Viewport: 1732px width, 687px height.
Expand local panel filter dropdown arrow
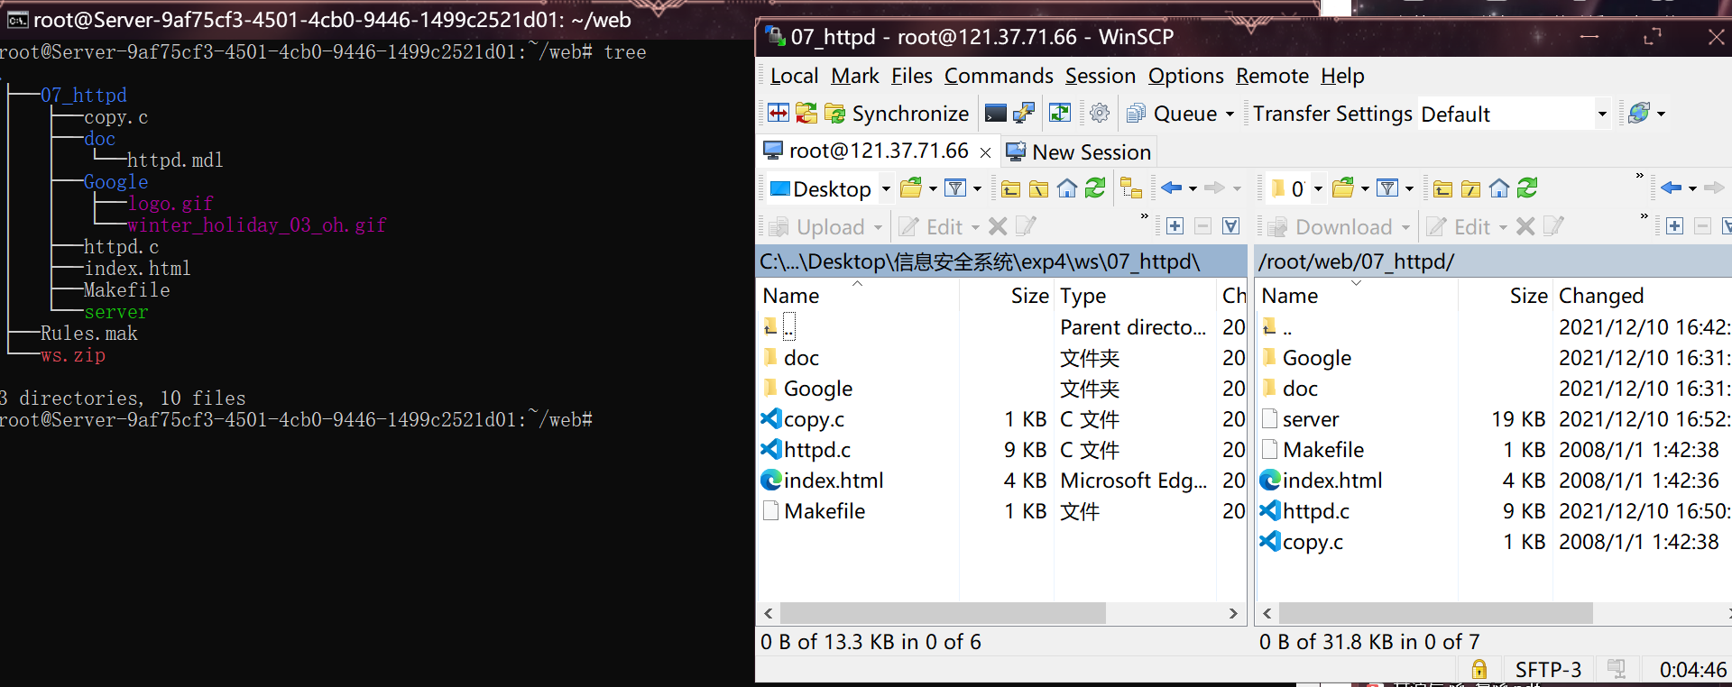[977, 188]
